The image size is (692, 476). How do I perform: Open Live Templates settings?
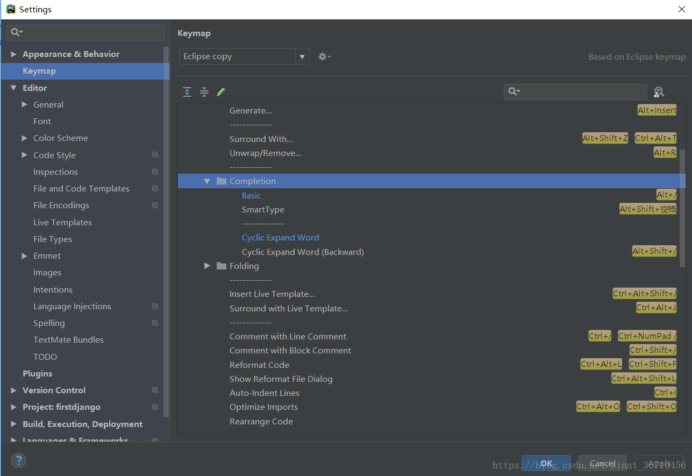pos(62,223)
